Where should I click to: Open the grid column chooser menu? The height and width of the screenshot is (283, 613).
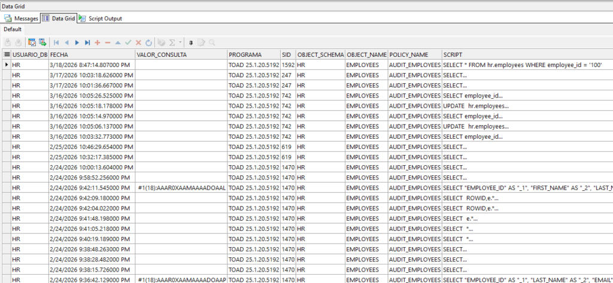pos(5,54)
